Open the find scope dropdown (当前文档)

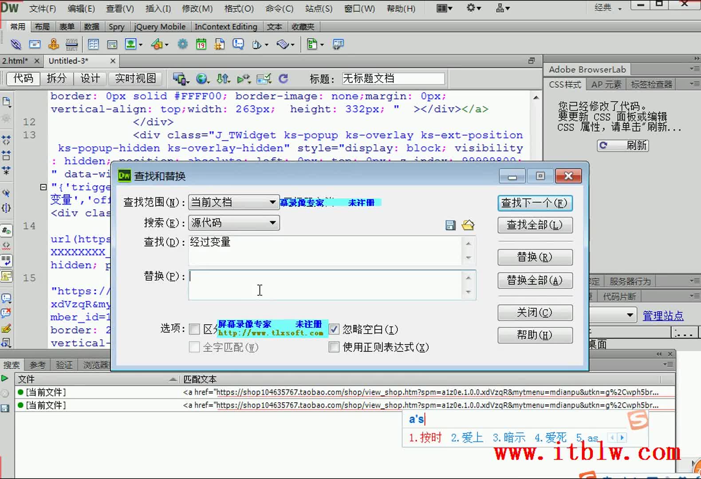click(x=234, y=202)
